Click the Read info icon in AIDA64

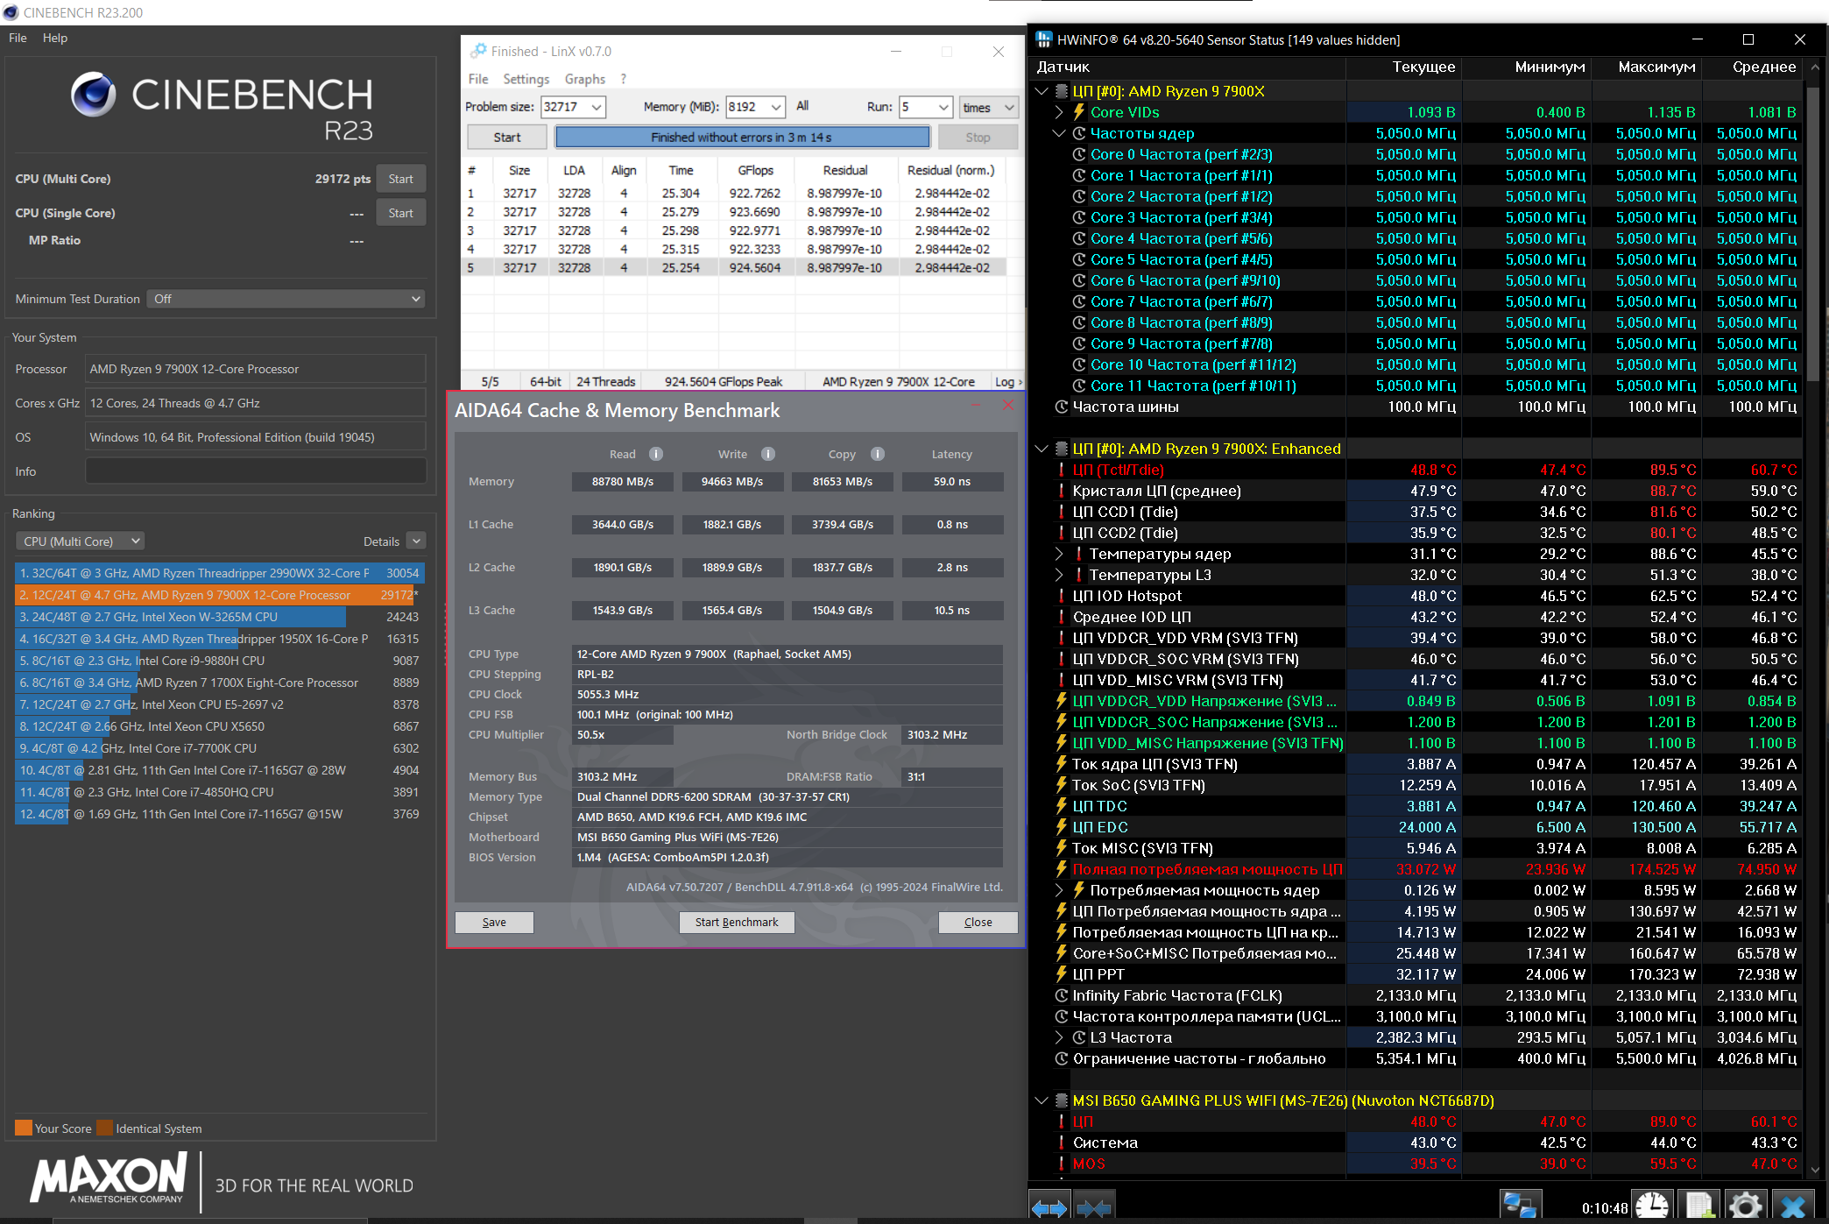point(656,454)
